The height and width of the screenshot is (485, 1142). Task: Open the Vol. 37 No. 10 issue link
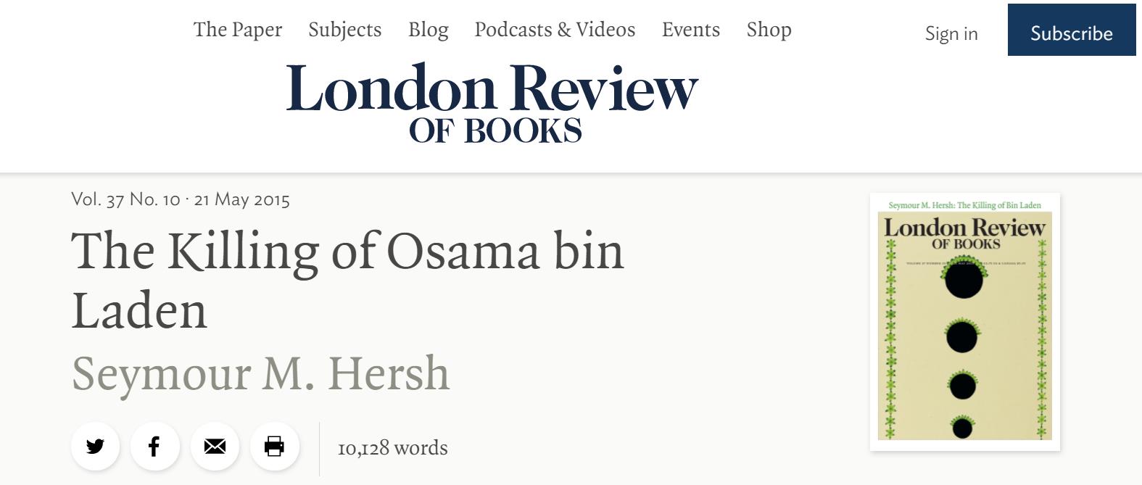125,199
